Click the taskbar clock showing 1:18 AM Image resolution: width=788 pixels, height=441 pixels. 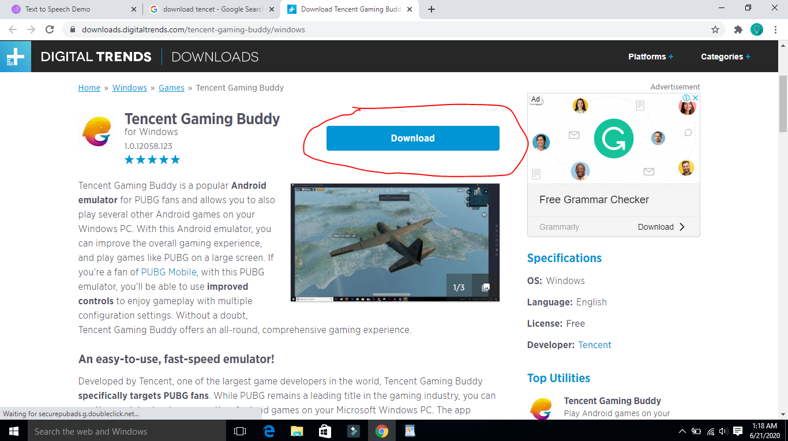[x=763, y=431]
